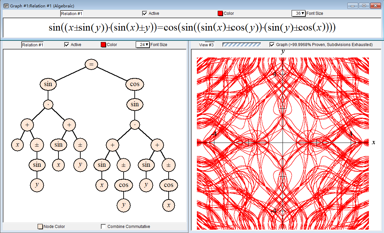Select the x leaf directly under a plus node
Viewport: 384px width, 233px height.
(17, 145)
